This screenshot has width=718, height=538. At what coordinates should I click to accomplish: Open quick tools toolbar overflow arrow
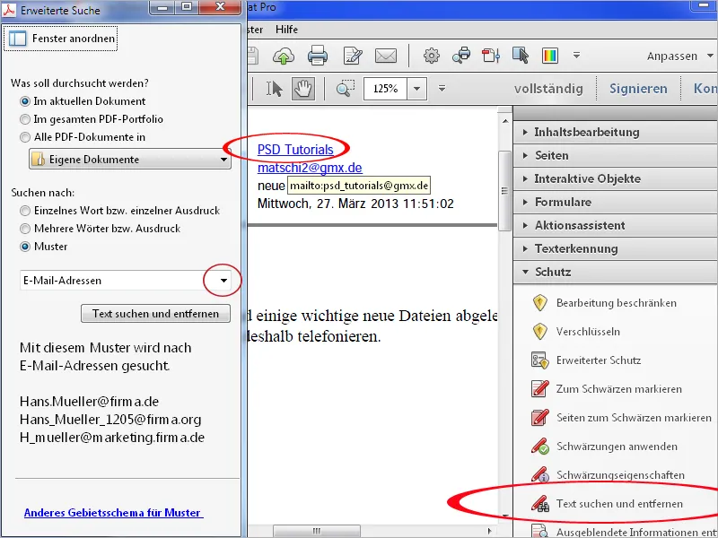click(576, 56)
